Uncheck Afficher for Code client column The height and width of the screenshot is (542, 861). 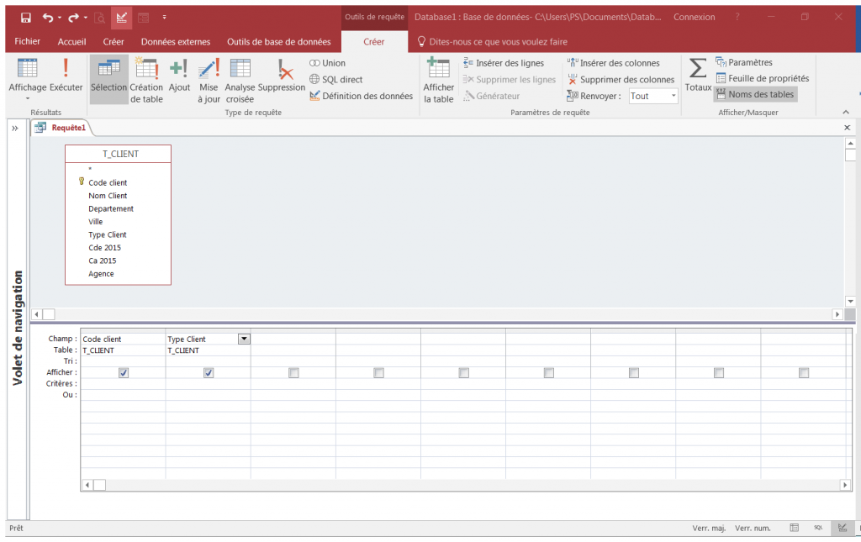coord(124,373)
